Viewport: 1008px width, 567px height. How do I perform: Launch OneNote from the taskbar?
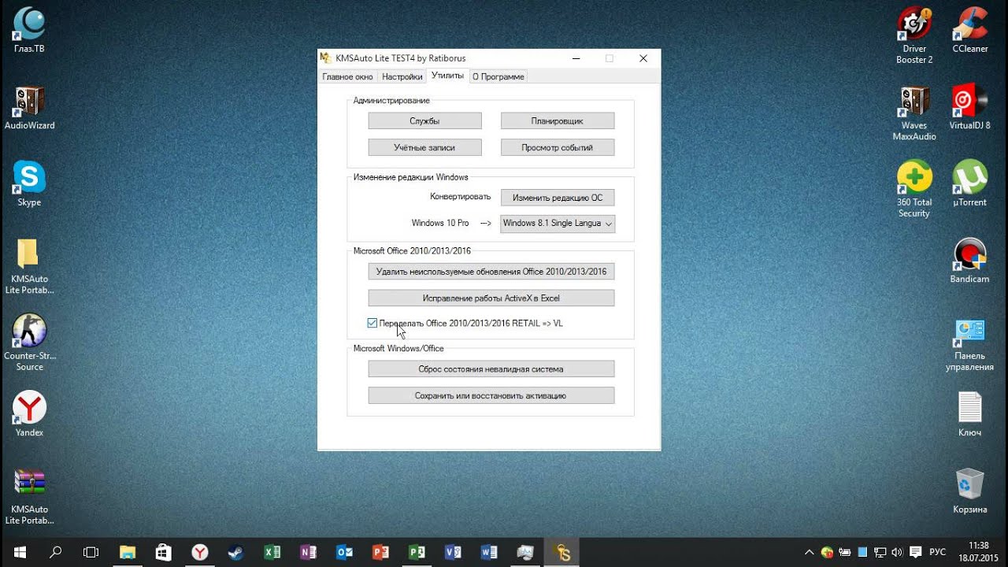coord(309,552)
